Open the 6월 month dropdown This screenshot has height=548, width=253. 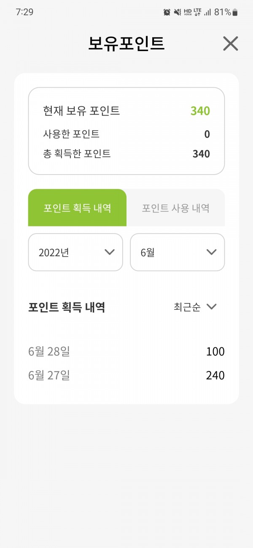tap(178, 252)
